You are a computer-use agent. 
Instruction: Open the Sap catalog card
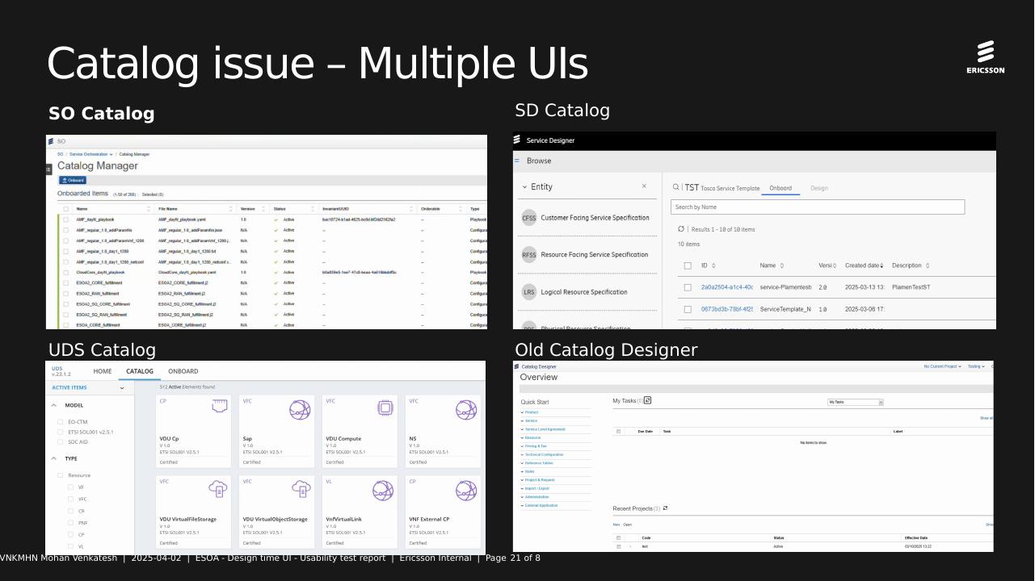pos(276,431)
